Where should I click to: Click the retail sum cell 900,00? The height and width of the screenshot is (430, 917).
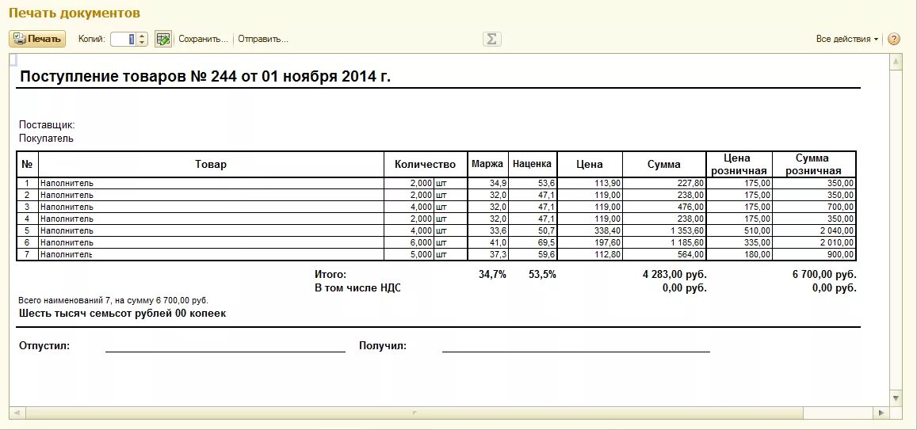[813, 255]
